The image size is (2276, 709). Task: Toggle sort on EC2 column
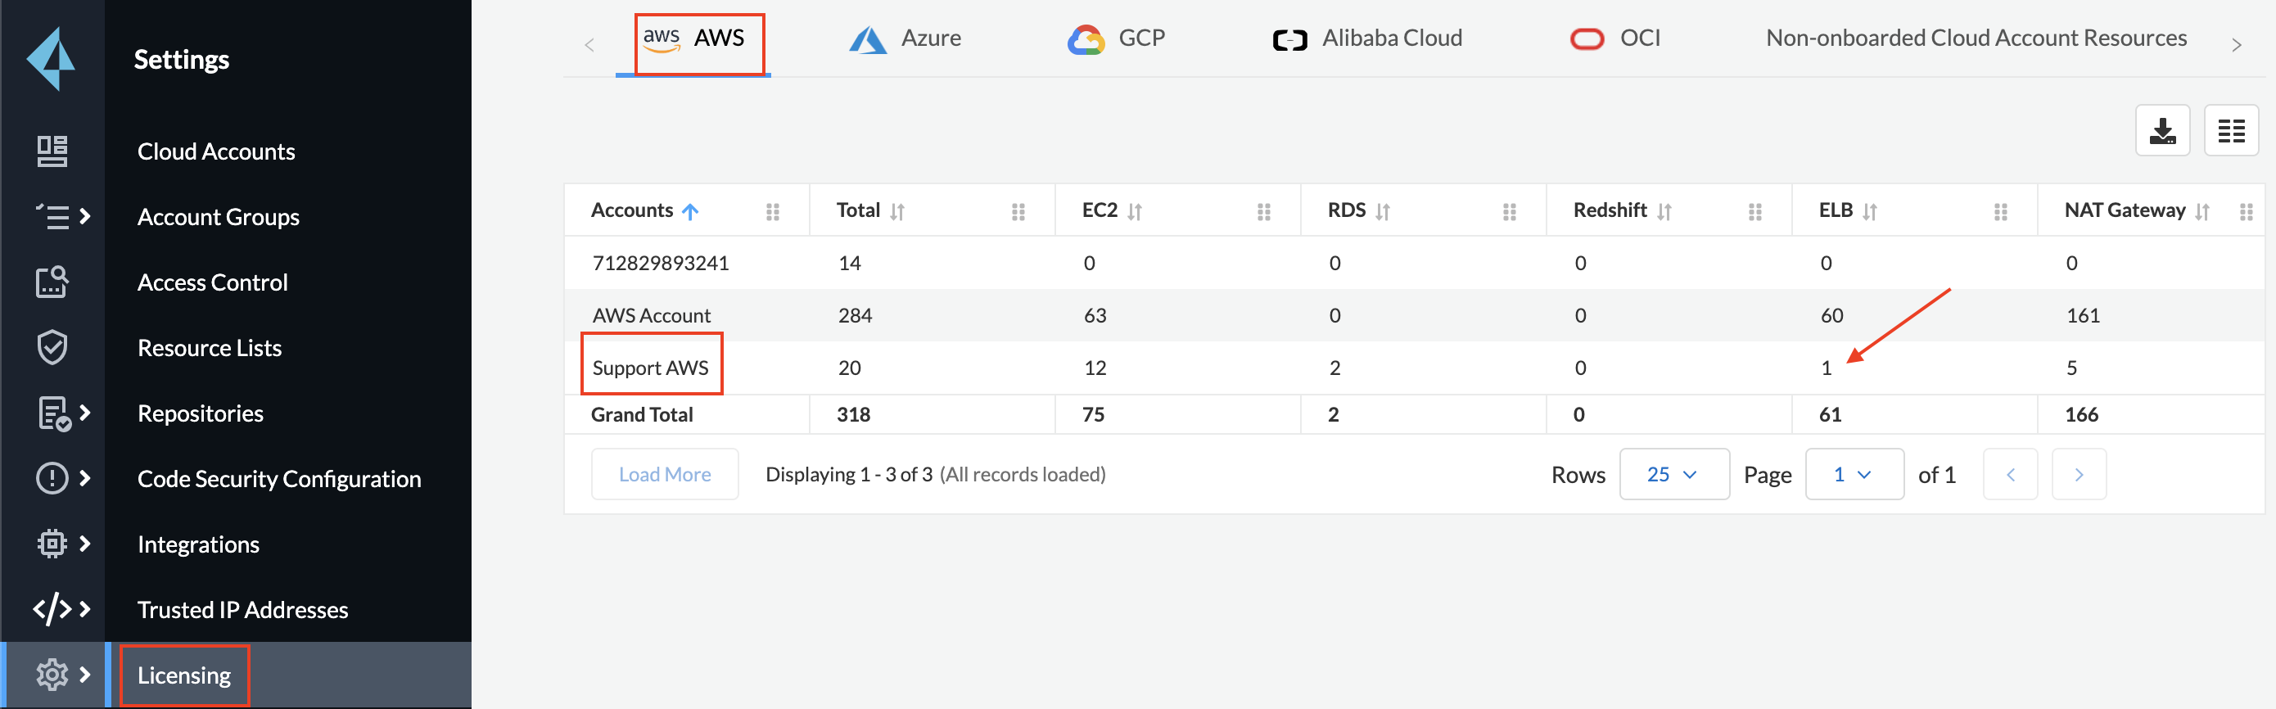click(x=1136, y=211)
